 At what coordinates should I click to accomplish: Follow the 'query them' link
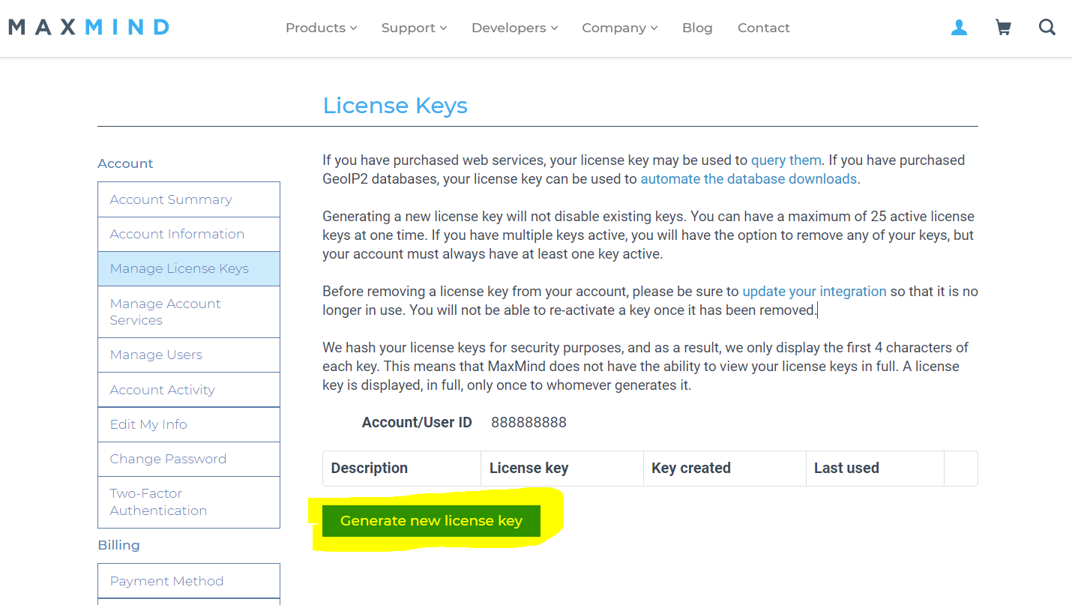(786, 160)
